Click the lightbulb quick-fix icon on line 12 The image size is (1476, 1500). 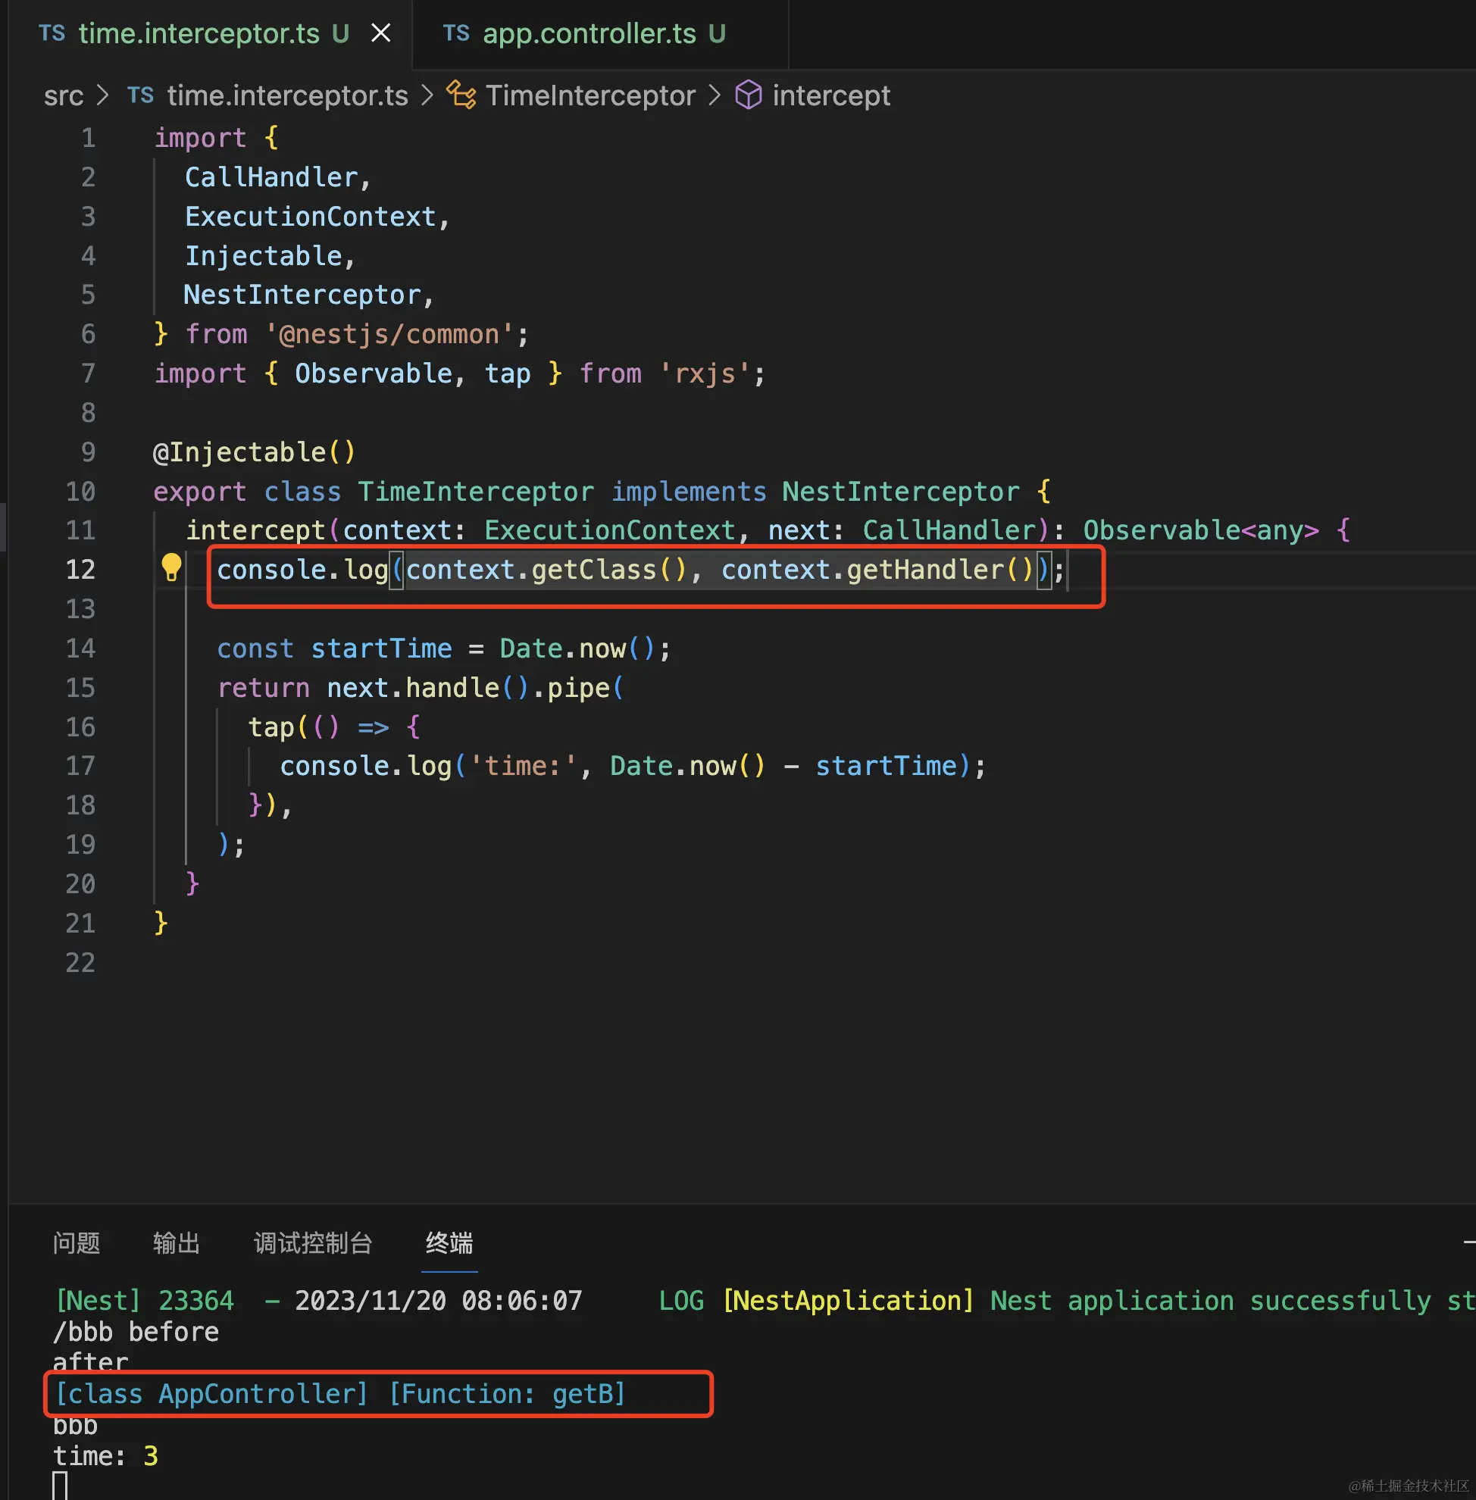(x=171, y=569)
